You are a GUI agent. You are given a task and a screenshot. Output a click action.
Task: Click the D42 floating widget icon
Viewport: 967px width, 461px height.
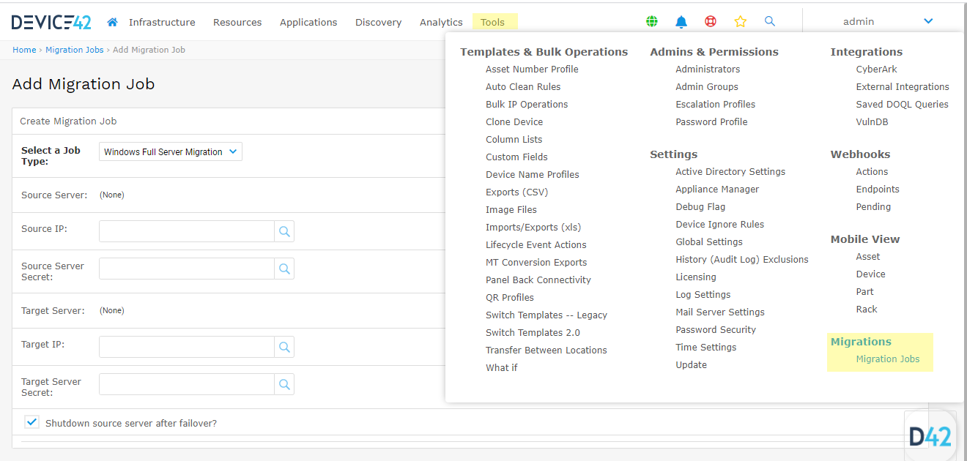(930, 437)
